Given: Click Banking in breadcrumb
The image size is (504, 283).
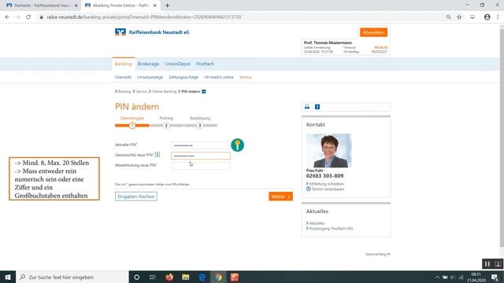Looking at the screenshot, I should point(124,91).
